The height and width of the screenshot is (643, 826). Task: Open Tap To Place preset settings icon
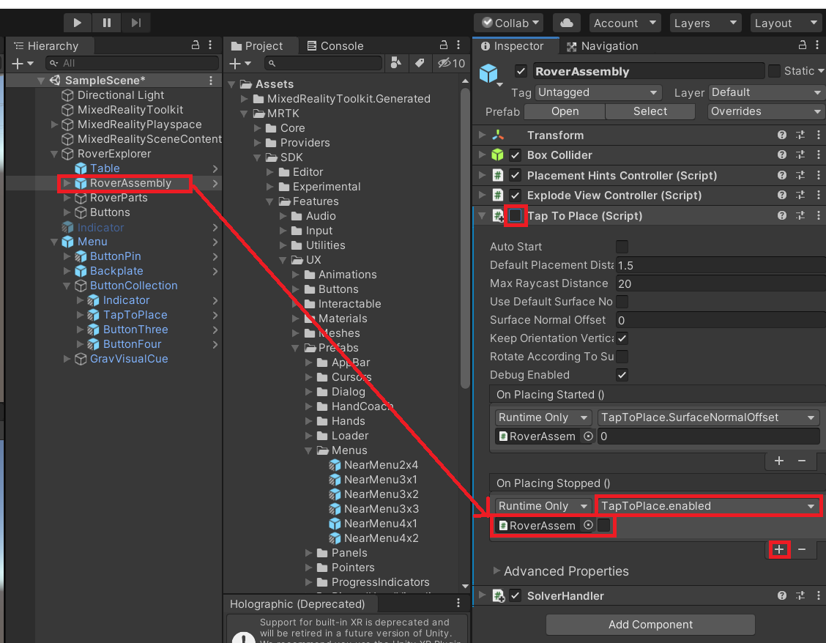click(800, 215)
